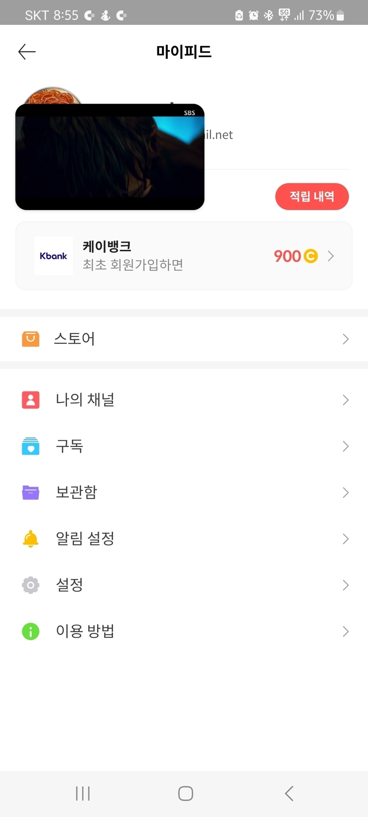
Task: Expand the 이용 방법 row chevron
Action: (x=345, y=631)
